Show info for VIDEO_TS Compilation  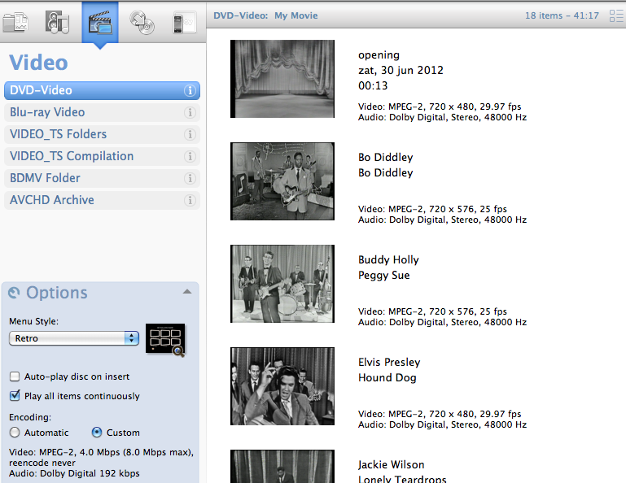click(x=190, y=156)
